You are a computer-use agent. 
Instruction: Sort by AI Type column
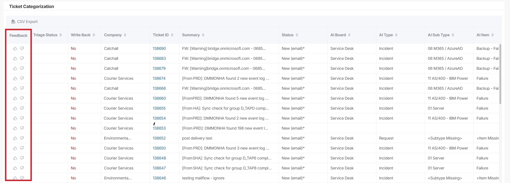coord(396,35)
